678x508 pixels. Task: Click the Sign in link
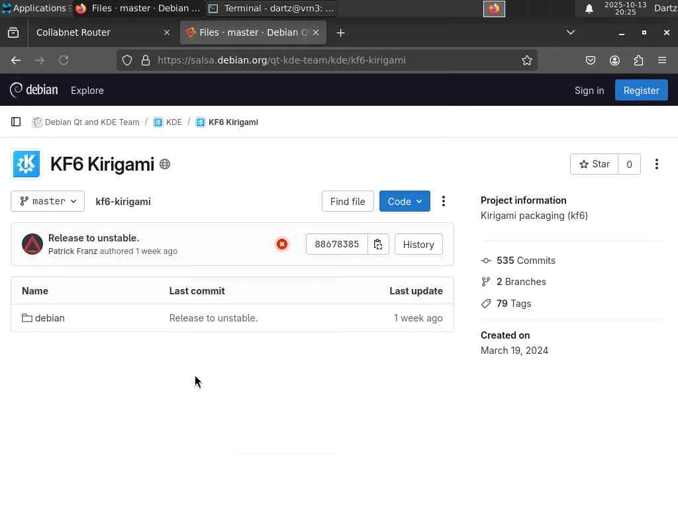click(589, 90)
